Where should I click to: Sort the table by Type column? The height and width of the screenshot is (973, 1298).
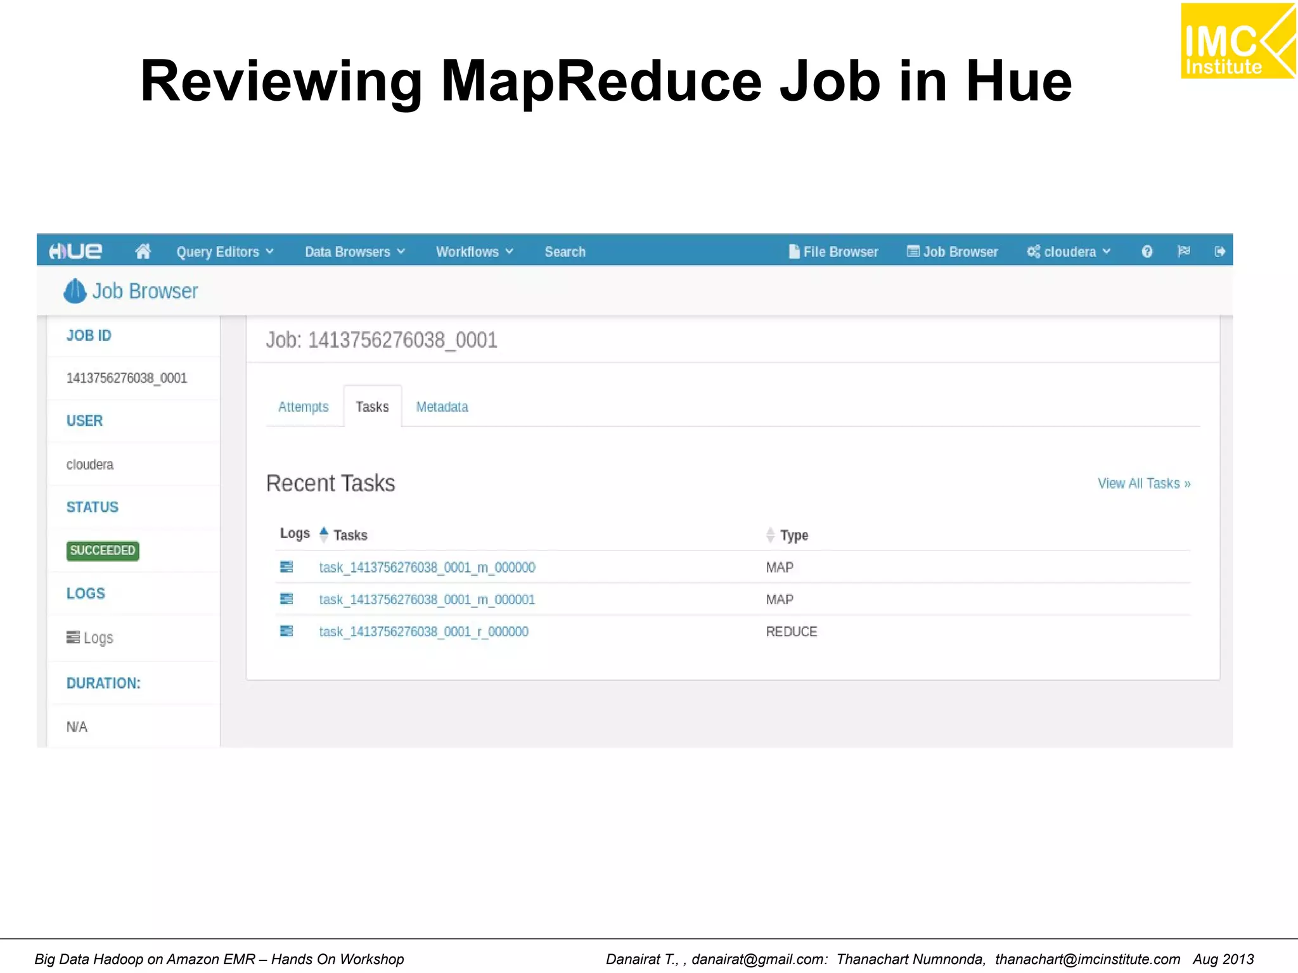point(794,535)
